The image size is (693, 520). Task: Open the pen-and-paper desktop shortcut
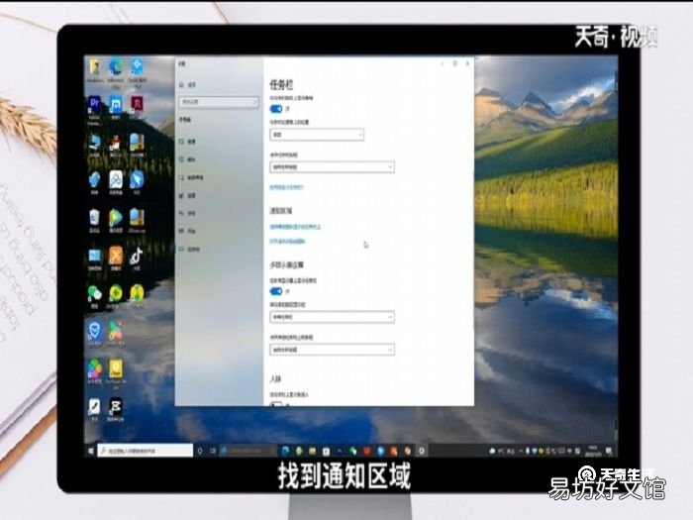pos(94,408)
